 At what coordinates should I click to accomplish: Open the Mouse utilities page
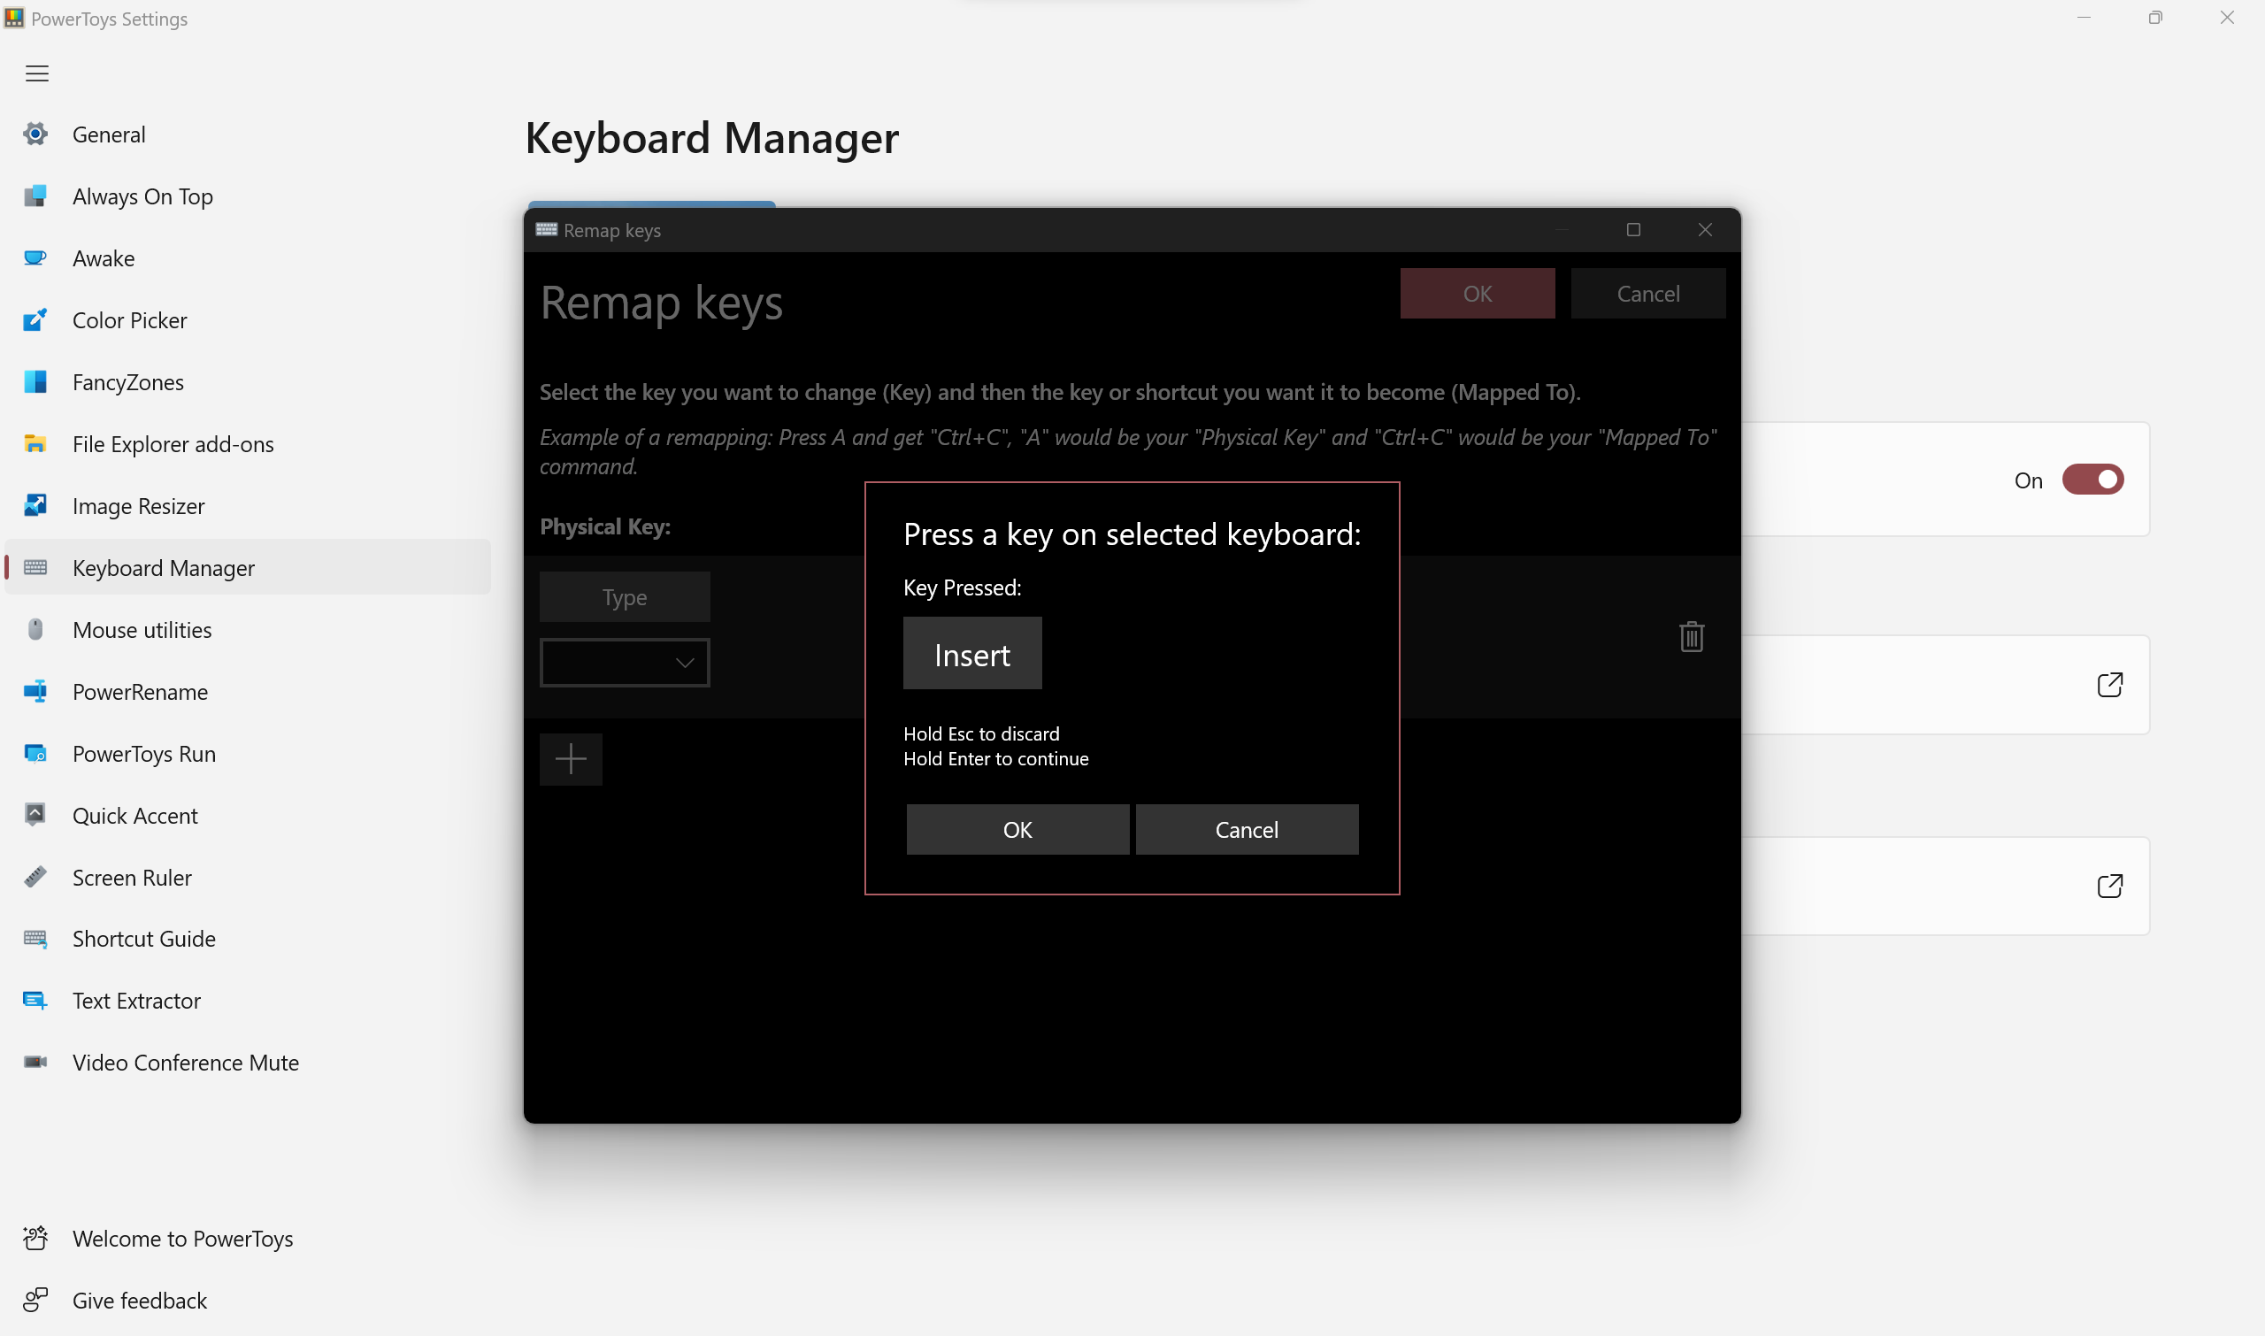141,629
